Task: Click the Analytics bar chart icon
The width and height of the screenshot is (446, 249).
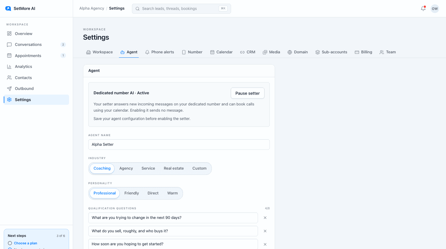Action: 9,67
